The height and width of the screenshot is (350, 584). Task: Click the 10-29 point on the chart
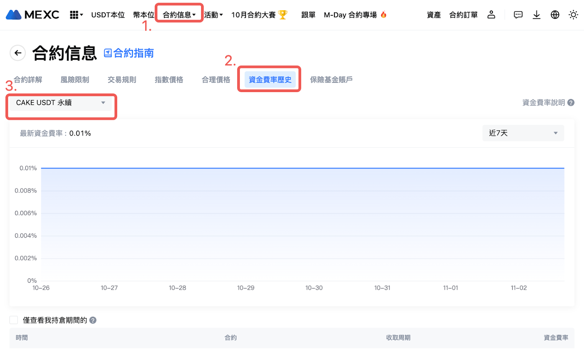pos(246,168)
